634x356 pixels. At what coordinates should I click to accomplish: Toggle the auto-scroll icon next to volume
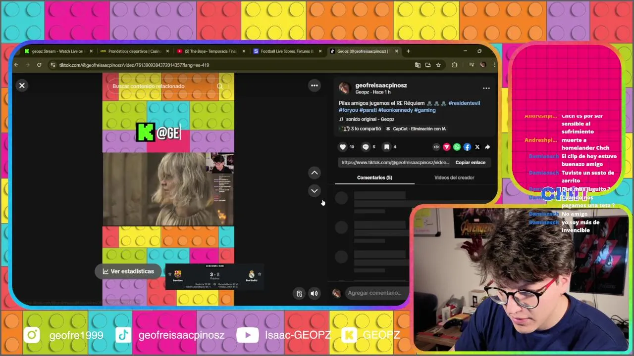point(299,294)
